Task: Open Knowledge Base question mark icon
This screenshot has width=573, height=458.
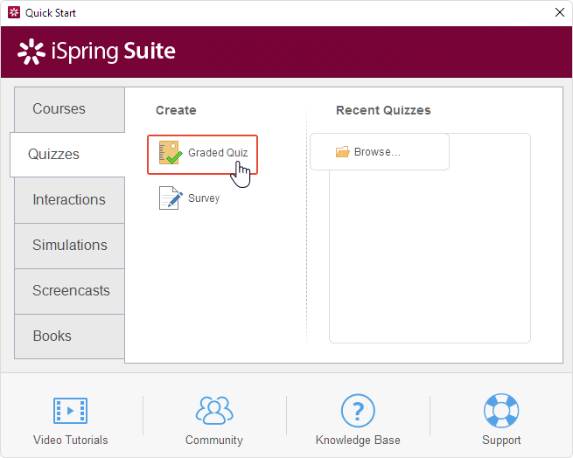Action: (358, 411)
